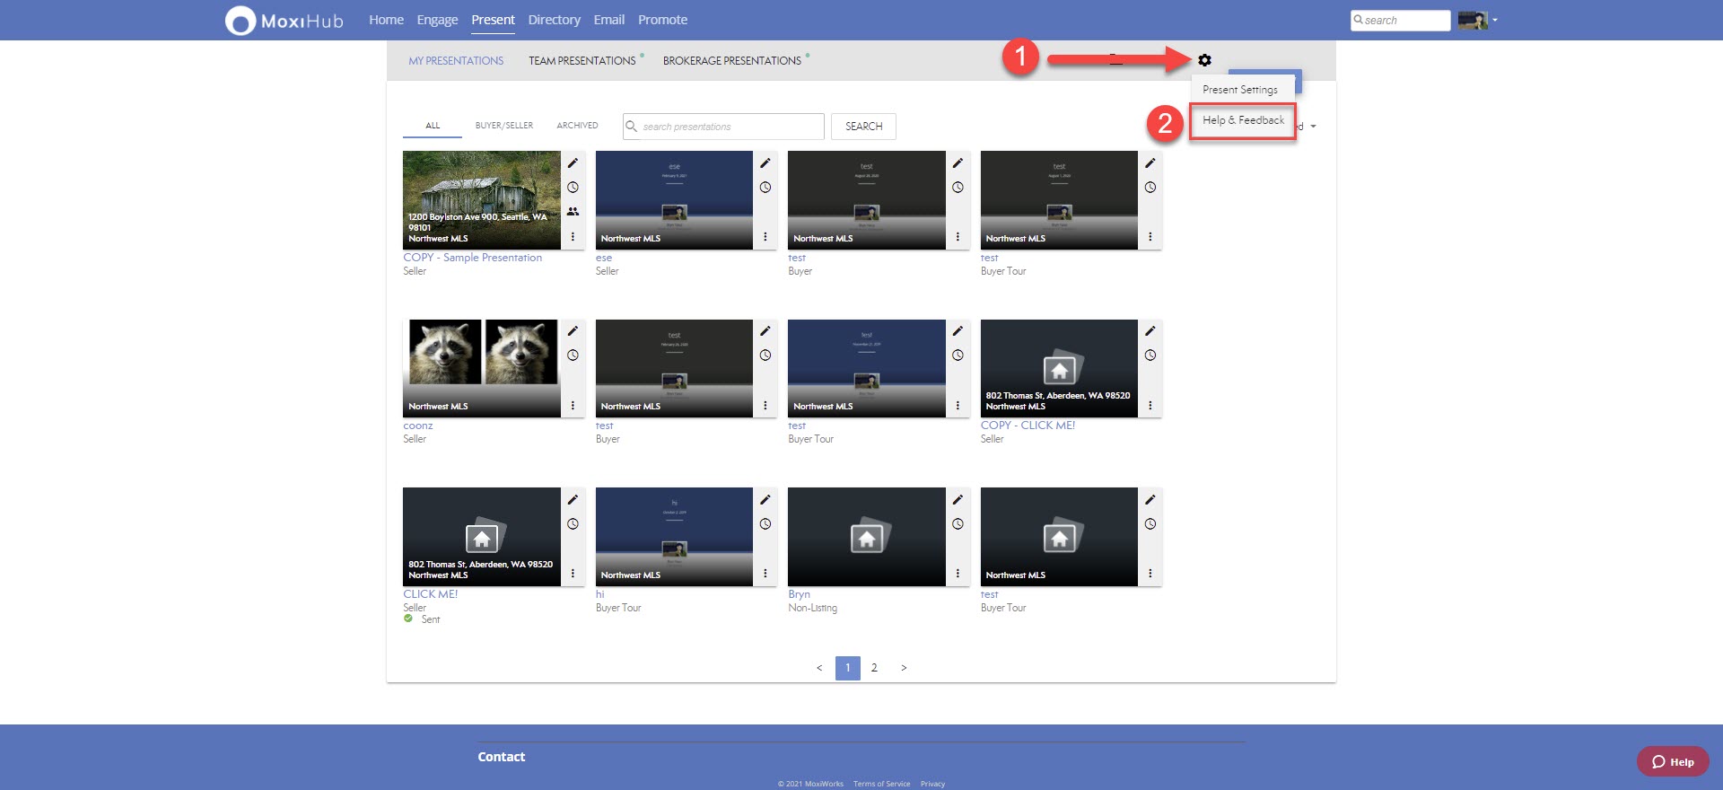
Task: Click the MoxiHub logo
Action: click(284, 21)
